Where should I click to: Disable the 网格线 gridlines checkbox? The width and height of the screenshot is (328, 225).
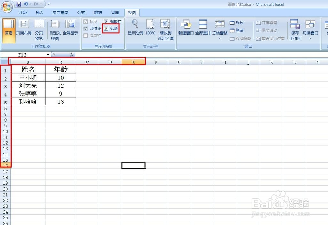85,28
